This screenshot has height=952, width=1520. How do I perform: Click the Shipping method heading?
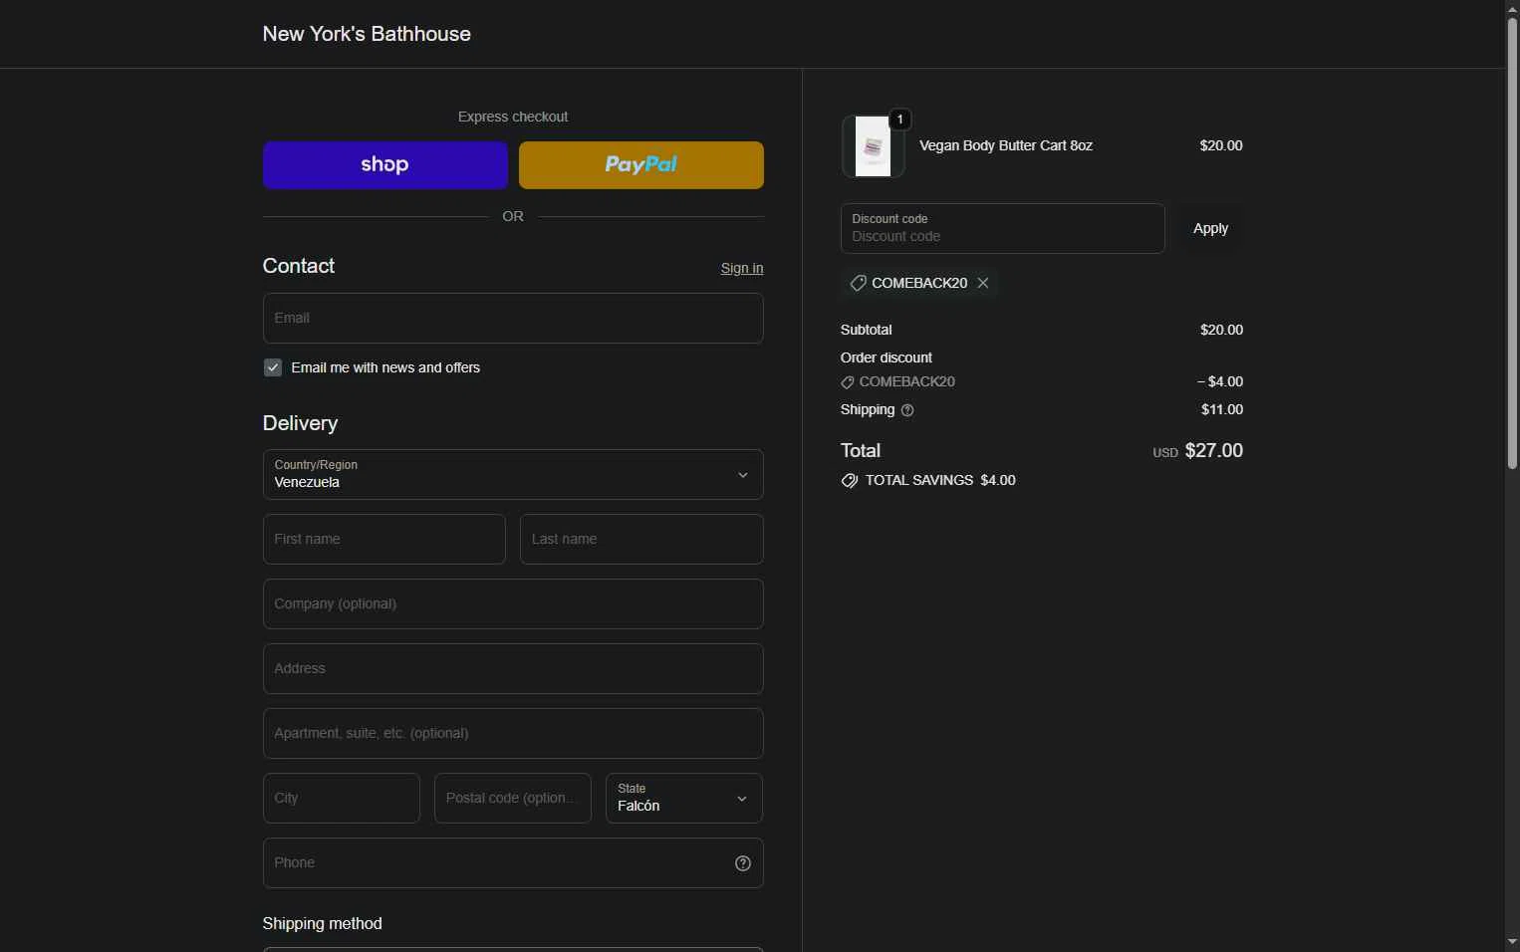tap(323, 924)
